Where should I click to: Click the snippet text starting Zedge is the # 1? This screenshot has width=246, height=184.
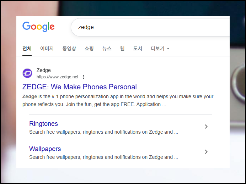(118, 100)
